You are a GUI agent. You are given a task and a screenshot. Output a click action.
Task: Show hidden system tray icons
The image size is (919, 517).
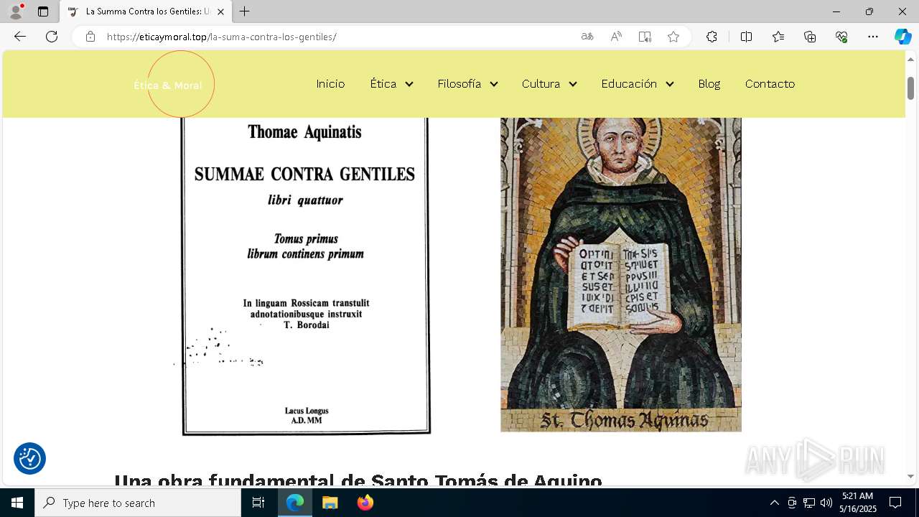pyautogui.click(x=774, y=503)
